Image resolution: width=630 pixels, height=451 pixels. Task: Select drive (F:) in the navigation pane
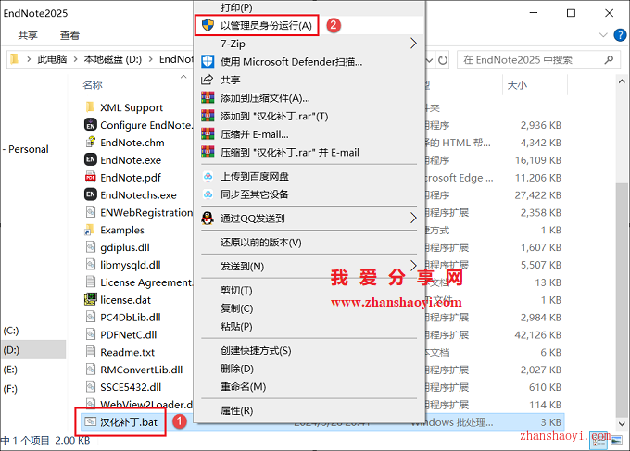pos(10,389)
